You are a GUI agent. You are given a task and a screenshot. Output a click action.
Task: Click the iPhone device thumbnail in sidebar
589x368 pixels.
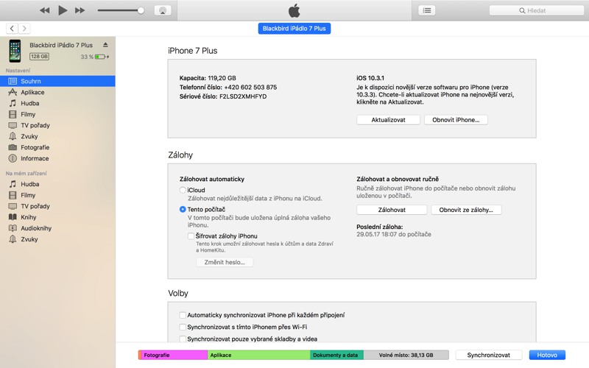[15, 51]
